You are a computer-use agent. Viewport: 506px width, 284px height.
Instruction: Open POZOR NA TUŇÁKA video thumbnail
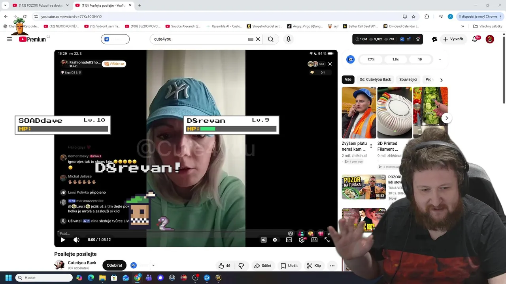point(364,187)
